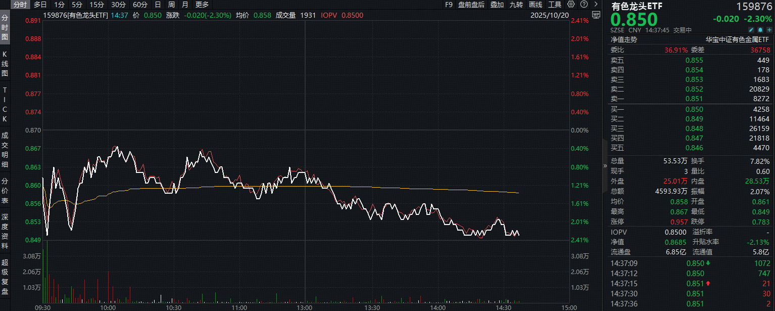The height and width of the screenshot is (311, 775).
Task: Switch to the K线图 view
Action: (5, 63)
